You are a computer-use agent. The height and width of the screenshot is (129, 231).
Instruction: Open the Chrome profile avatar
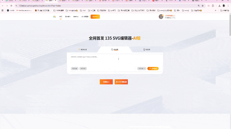pos(224,6)
